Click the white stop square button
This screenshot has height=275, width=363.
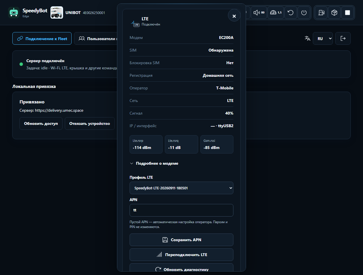coord(348,13)
